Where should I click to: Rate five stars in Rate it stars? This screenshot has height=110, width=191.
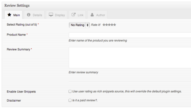coord(115,25)
